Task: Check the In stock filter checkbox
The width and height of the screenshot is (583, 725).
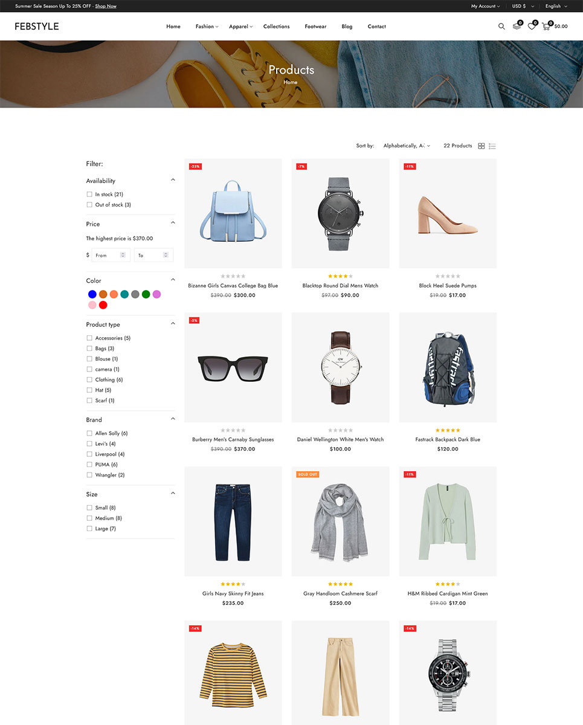Action: [x=89, y=195]
